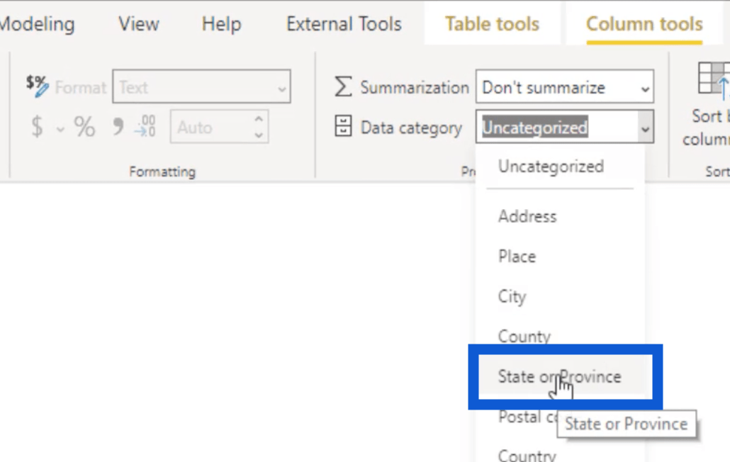The image size is (730, 462).
Task: Switch to the Table tools tab
Action: coord(492,24)
